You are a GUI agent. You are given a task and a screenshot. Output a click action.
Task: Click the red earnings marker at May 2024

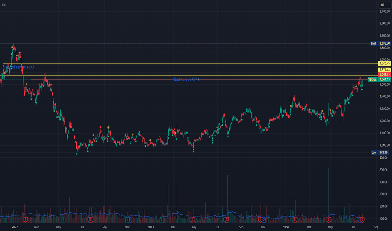click(x=329, y=220)
